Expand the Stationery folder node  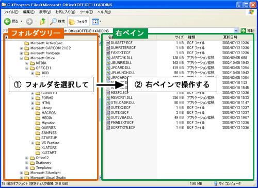tap(27, 163)
